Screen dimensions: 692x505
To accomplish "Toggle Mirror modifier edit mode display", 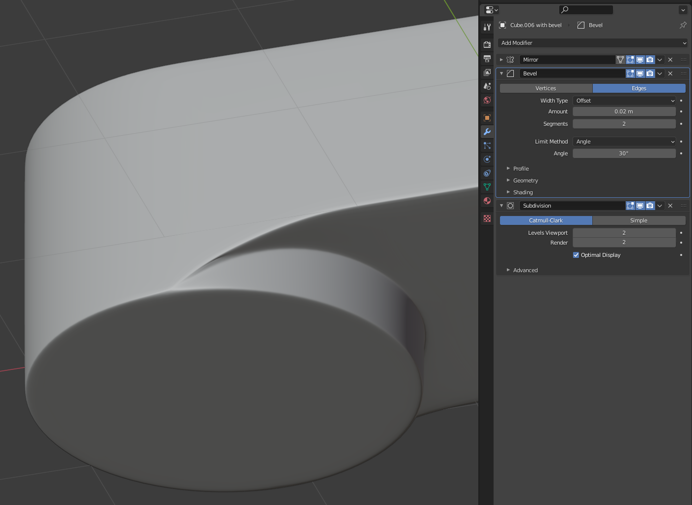I will [630, 60].
